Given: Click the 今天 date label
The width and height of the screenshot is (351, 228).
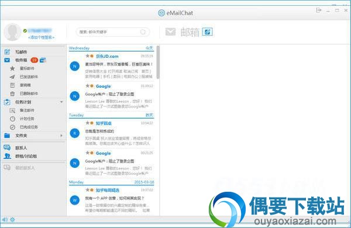Looking at the screenshot, I should [x=149, y=48].
